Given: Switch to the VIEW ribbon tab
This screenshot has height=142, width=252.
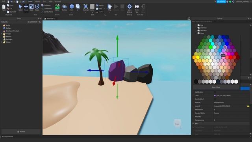Looking at the screenshot, I should pos(51,2).
